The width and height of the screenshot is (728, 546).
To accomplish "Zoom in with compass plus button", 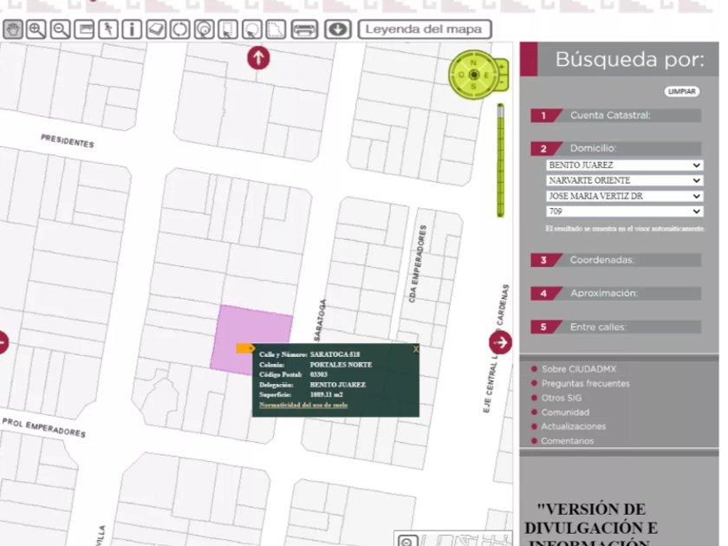I will (502, 68).
